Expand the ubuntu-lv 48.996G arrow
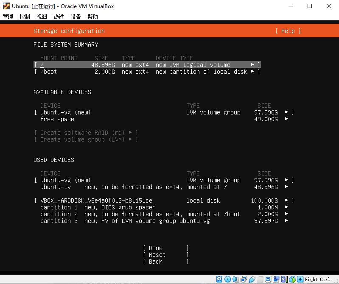 pos(286,187)
